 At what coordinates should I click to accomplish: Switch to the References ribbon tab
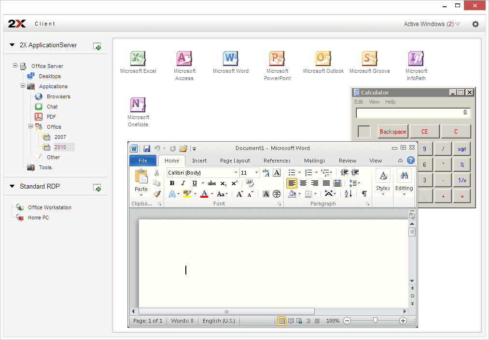click(277, 161)
